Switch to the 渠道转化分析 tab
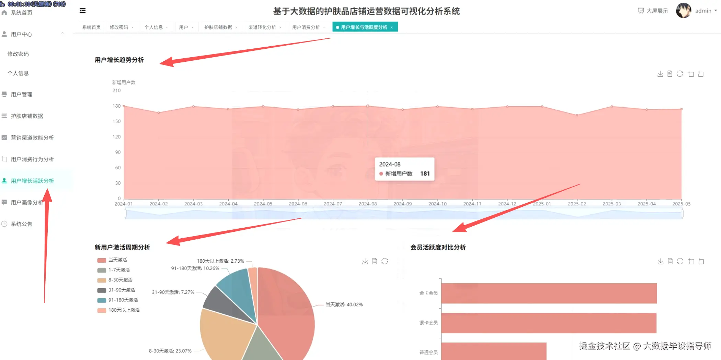The image size is (721, 360). [x=262, y=27]
